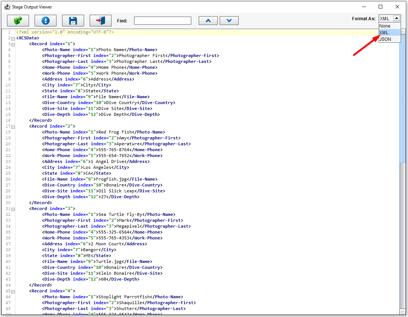
Task: Click the green cubes toolbar button
Action: coord(18,21)
